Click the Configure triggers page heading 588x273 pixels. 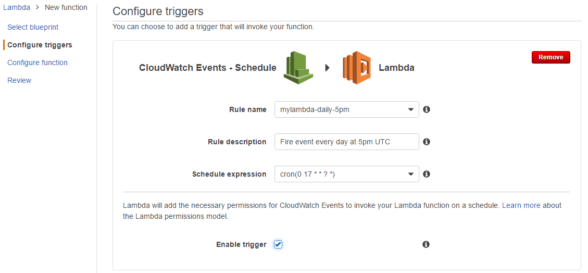(158, 11)
